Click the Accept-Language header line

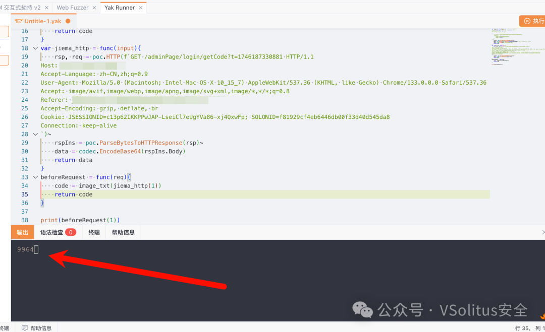(94, 74)
